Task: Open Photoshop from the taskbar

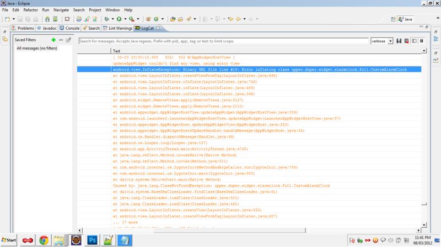Action: point(92,240)
